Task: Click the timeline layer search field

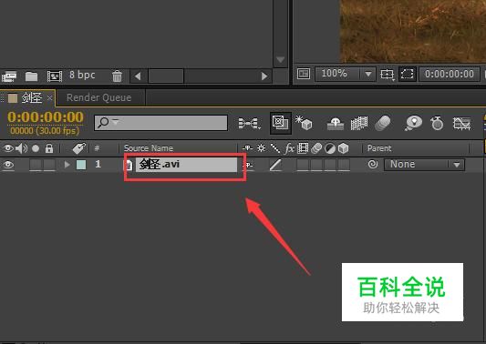Action: click(x=160, y=123)
